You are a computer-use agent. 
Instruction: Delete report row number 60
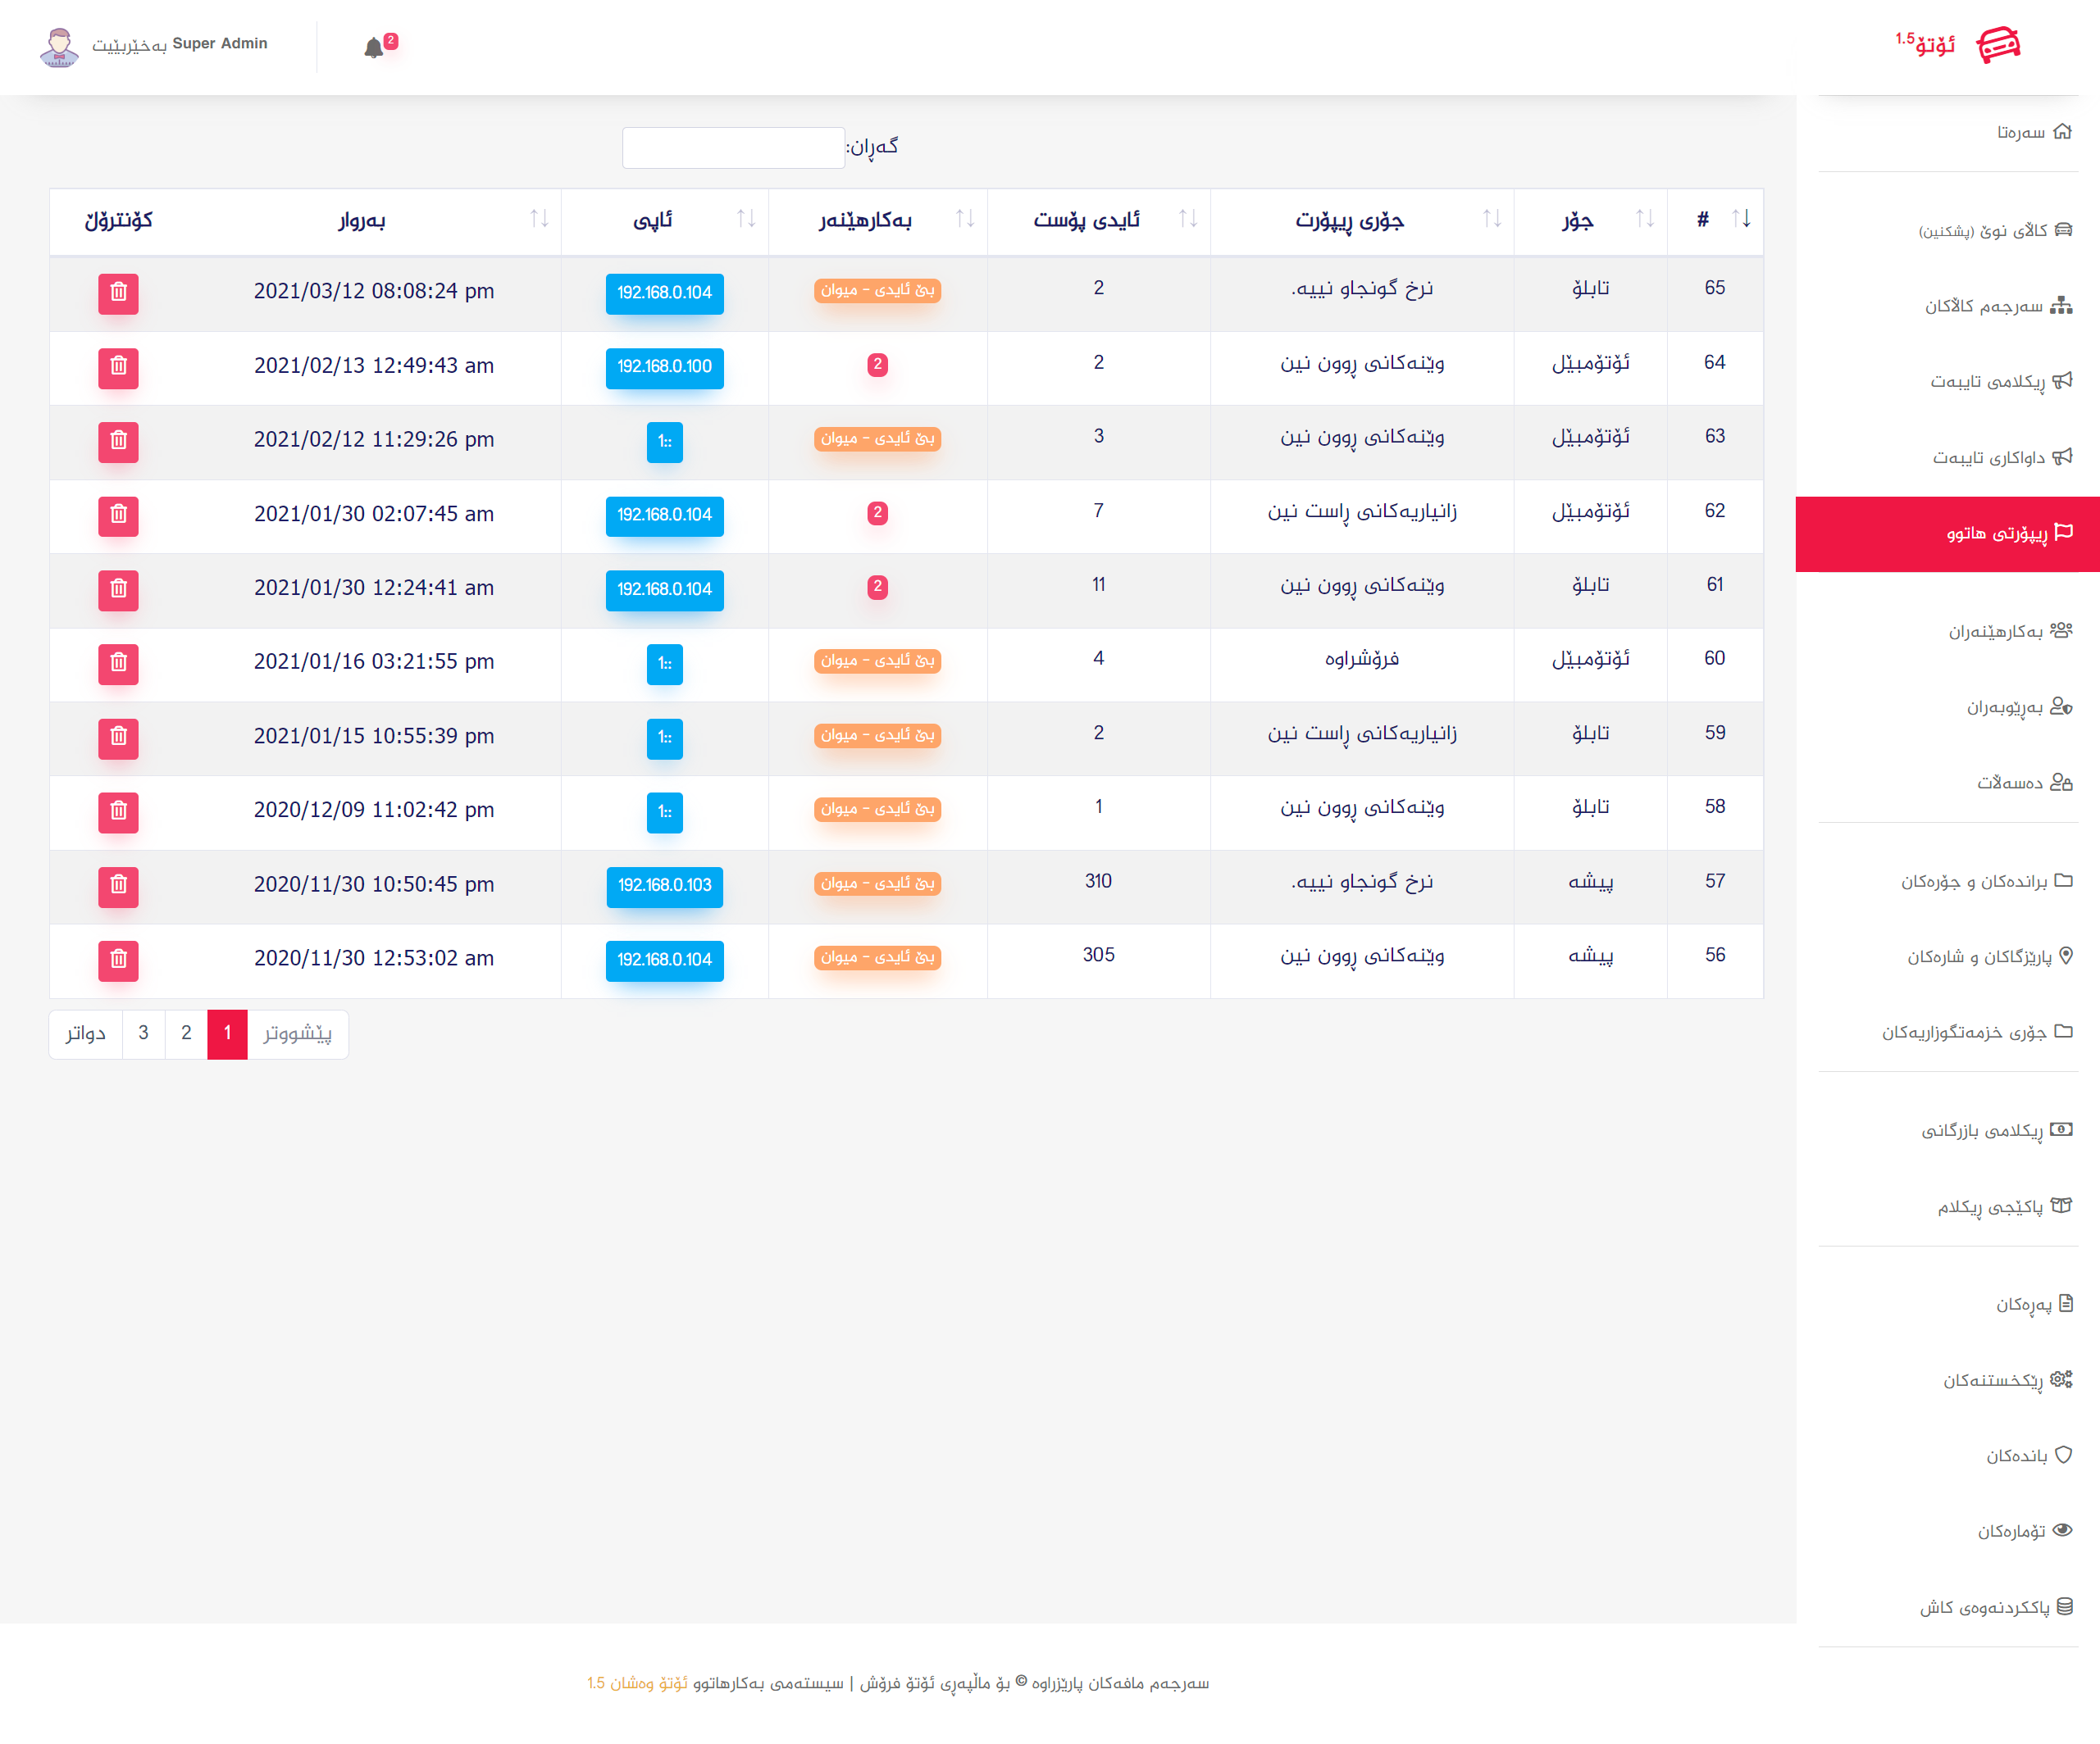tap(118, 663)
